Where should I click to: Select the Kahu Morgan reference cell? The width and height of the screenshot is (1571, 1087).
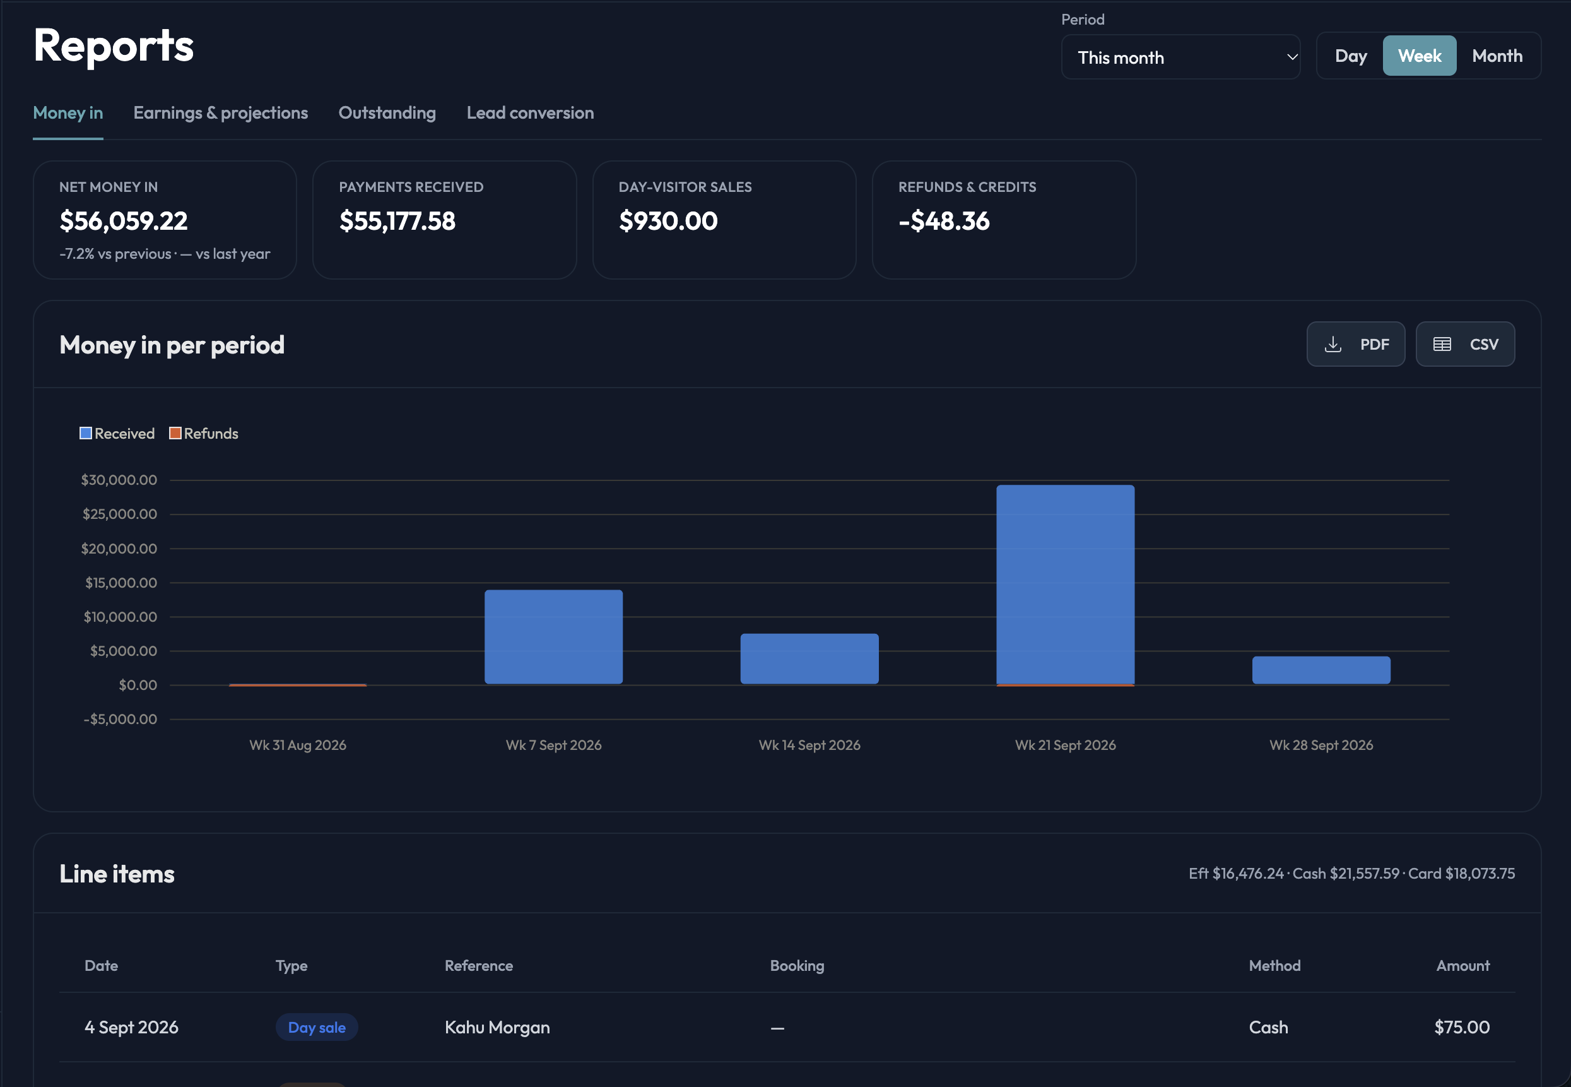click(x=497, y=1027)
